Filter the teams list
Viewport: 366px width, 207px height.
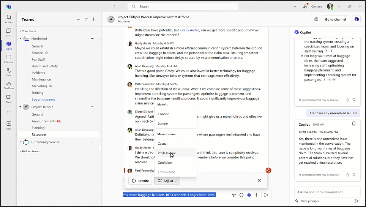pyautogui.click(x=86, y=19)
